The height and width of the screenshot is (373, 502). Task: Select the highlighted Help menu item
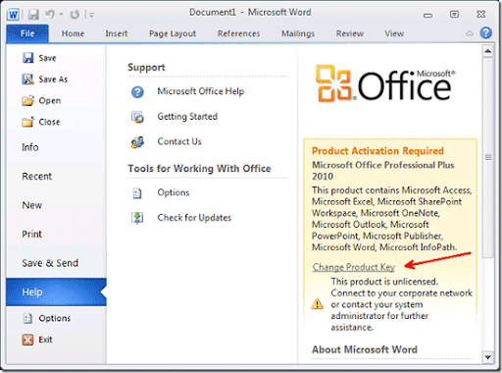coord(56,292)
